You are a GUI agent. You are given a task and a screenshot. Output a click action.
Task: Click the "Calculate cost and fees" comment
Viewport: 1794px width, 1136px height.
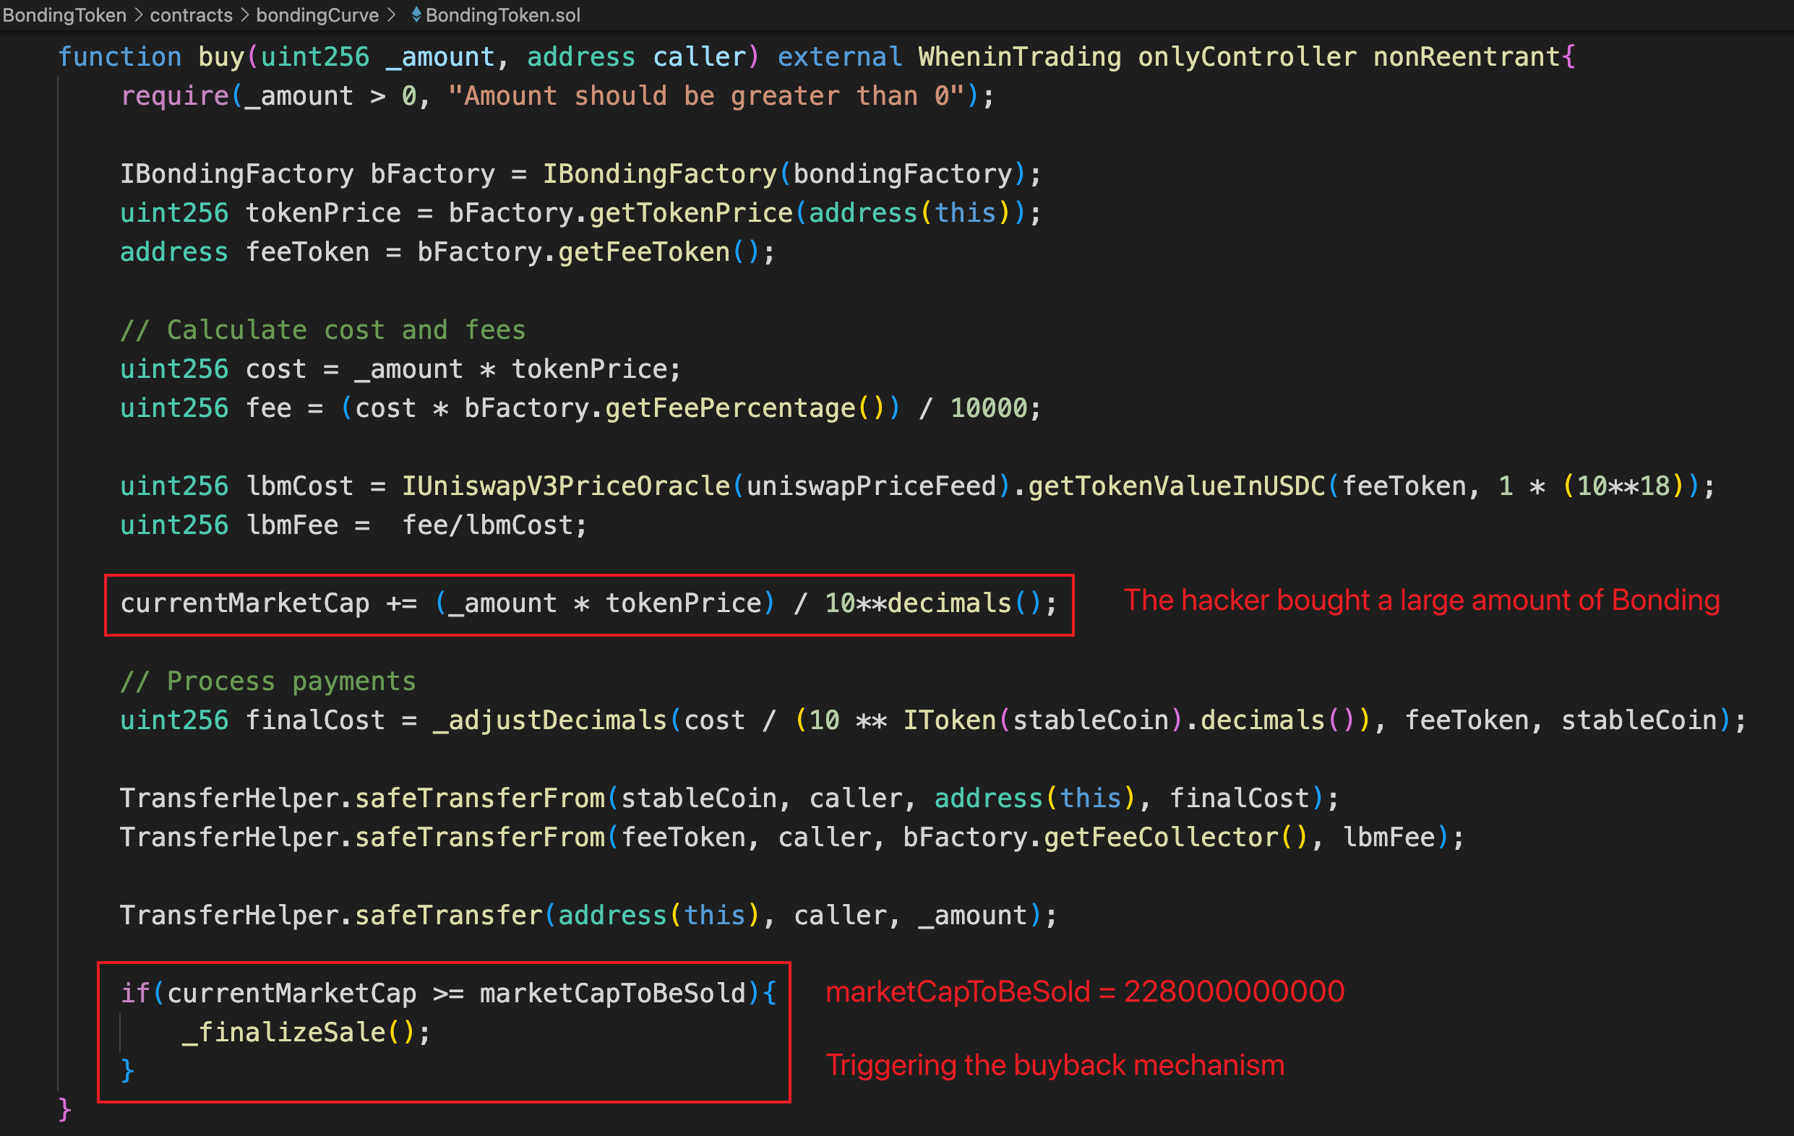point(322,330)
